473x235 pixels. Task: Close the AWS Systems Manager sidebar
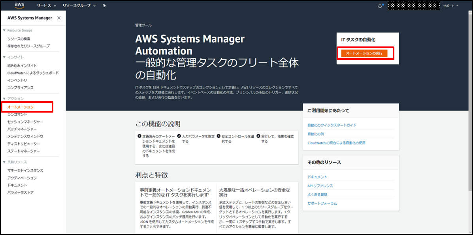pyautogui.click(x=59, y=18)
